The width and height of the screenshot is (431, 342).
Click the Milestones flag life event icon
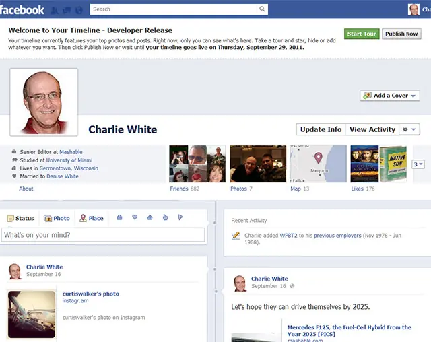coord(180,217)
